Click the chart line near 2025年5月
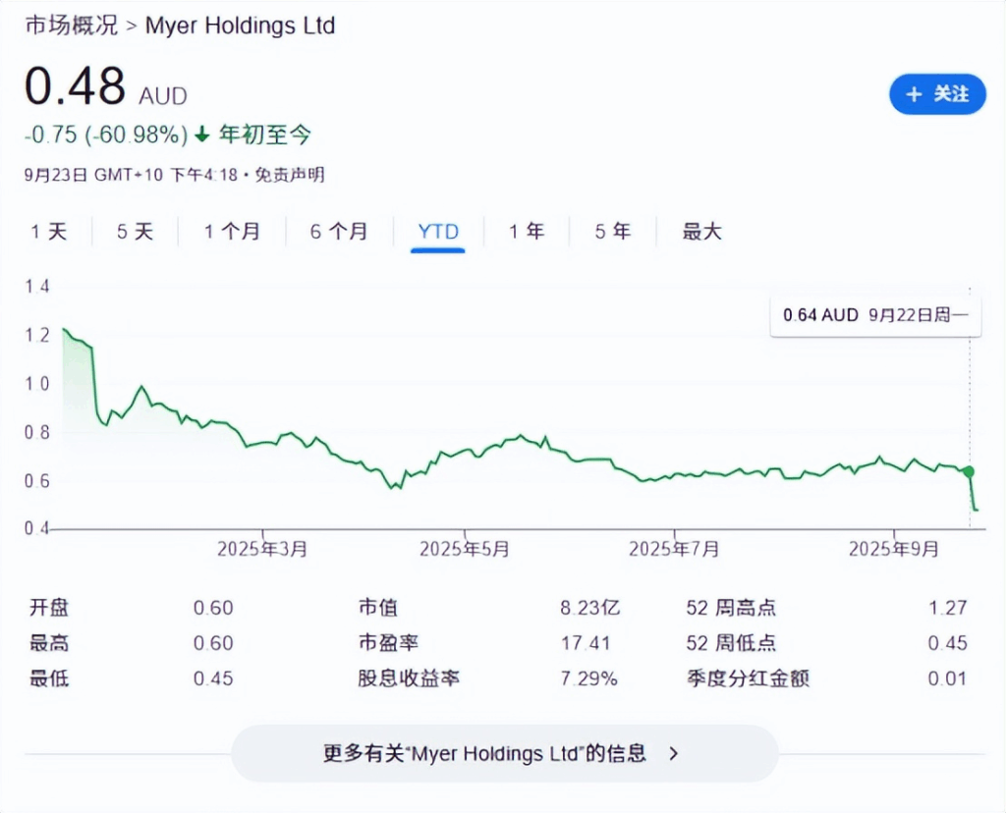Screen dimensions: 1006x813 [x=465, y=455]
